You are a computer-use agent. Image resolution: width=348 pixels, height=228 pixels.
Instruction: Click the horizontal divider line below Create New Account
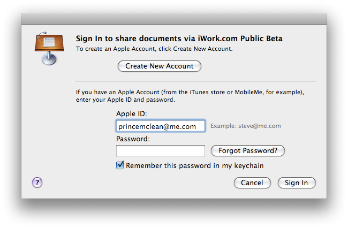pos(195,81)
